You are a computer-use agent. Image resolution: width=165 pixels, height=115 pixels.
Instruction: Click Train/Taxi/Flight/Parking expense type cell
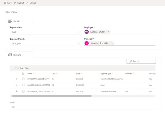[112, 79]
